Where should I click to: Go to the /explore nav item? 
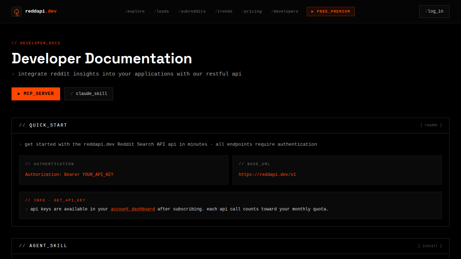point(135,12)
